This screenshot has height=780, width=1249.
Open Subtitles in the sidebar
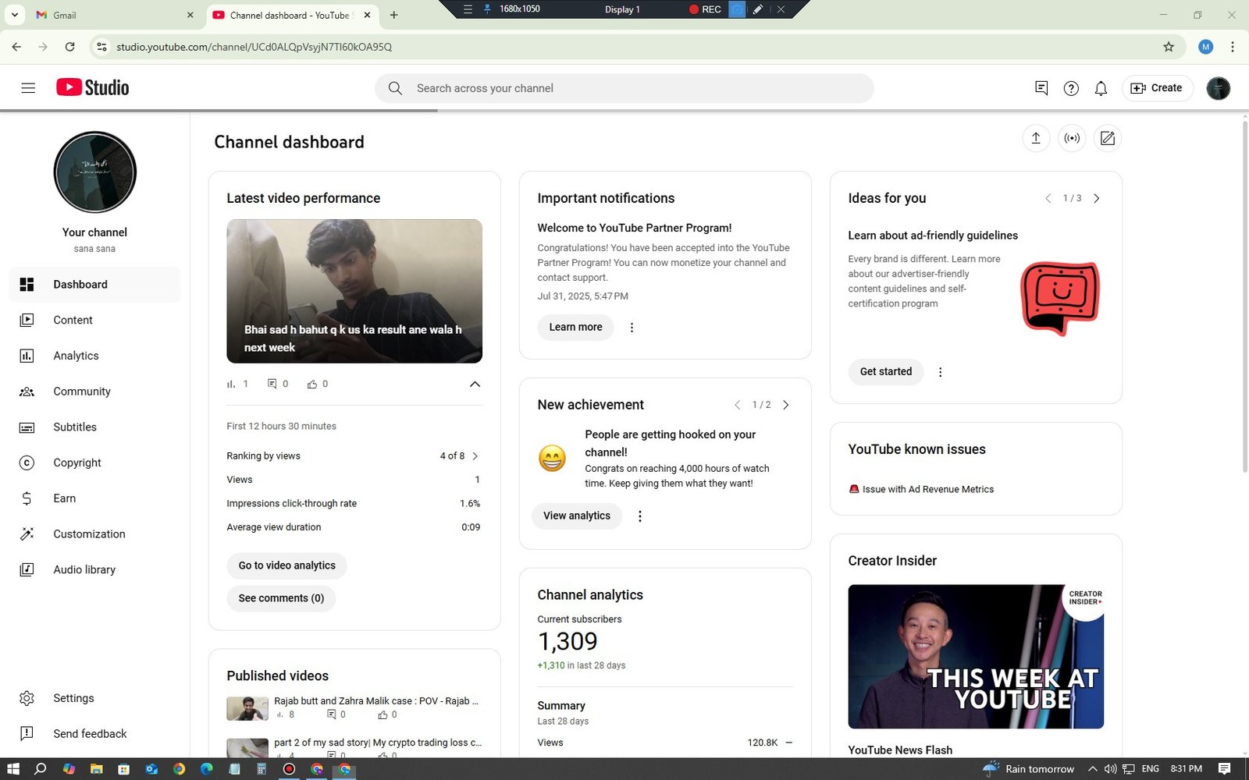click(x=95, y=427)
